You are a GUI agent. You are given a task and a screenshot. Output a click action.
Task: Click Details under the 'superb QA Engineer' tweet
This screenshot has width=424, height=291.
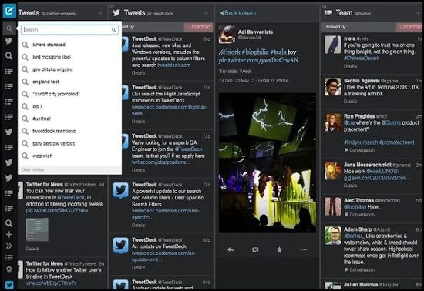pos(138,170)
